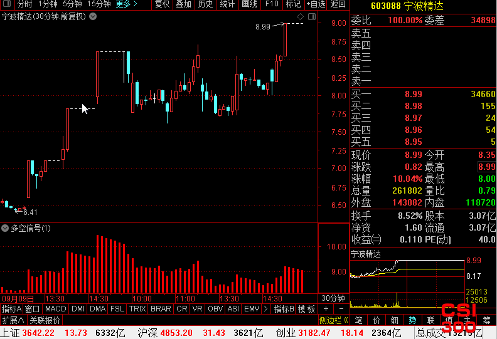Screen dimensions: 497x339
Task: Add stock with +自选
Action: point(316,4)
